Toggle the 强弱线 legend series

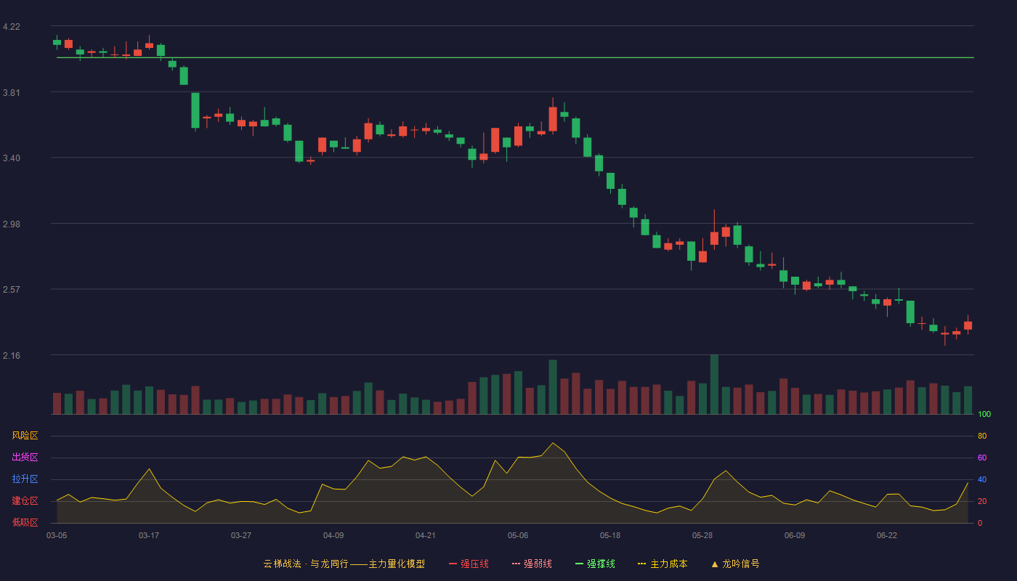(x=532, y=564)
